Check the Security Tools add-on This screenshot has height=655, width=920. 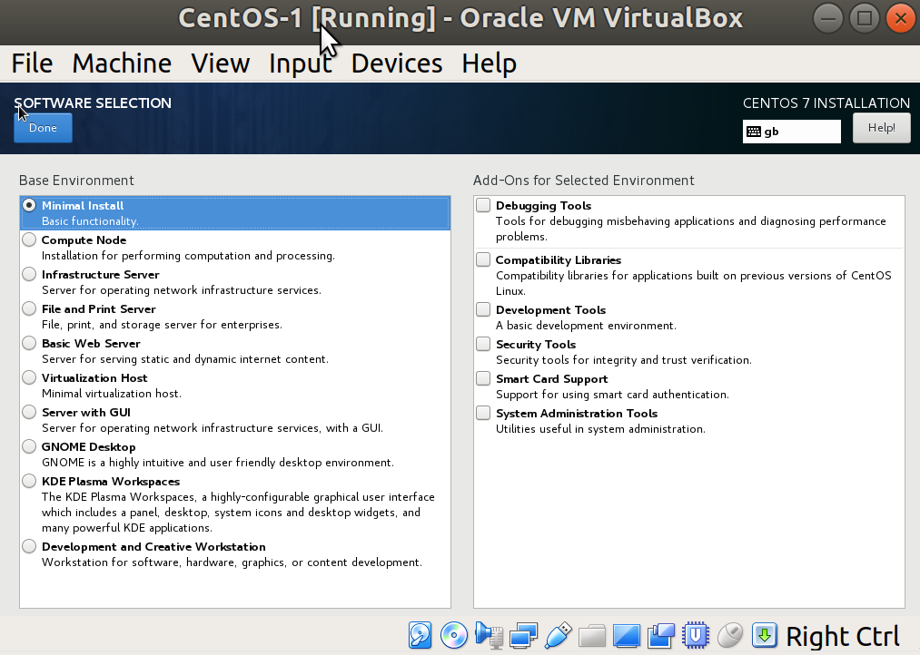point(482,344)
